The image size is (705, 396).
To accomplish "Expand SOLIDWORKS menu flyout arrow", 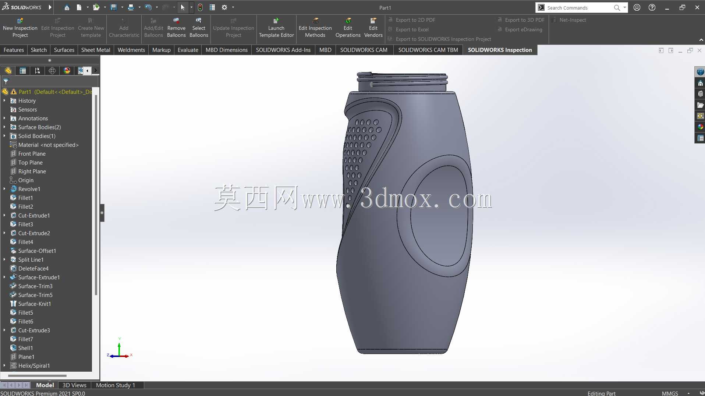I will [50, 7].
